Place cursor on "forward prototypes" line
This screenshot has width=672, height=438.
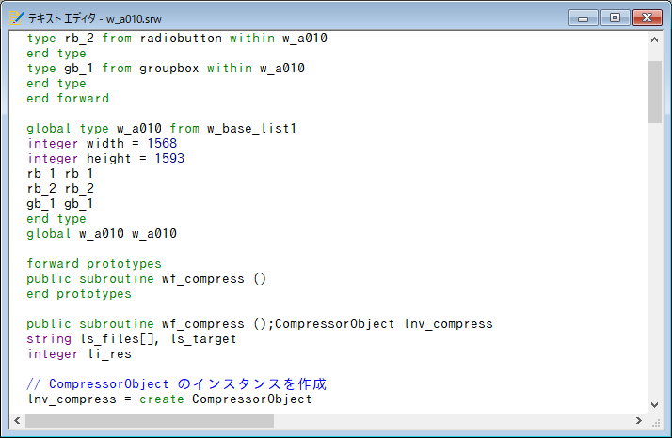(x=94, y=264)
